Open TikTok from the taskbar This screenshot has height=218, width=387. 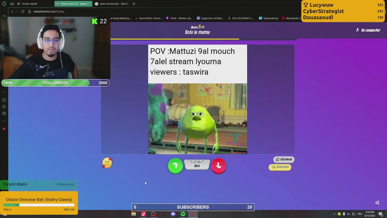[143, 214]
